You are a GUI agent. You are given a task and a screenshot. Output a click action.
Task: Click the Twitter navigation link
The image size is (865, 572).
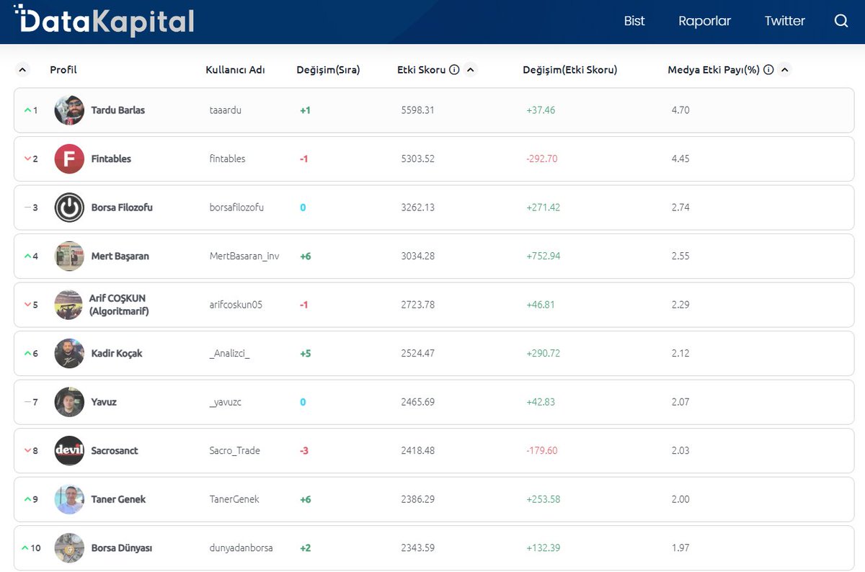[784, 21]
